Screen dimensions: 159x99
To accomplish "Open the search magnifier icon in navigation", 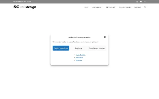I will pos(145,7).
